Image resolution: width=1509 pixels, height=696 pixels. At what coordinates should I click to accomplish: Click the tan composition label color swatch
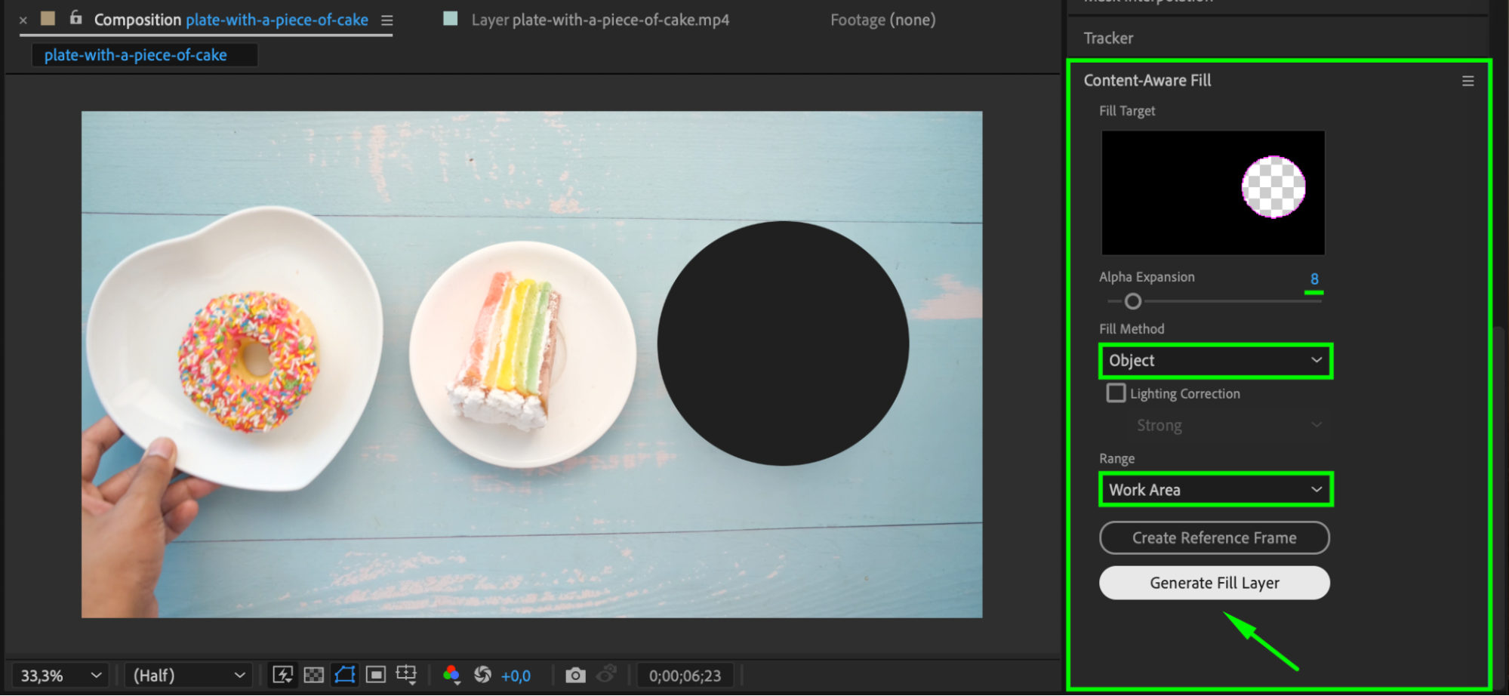point(48,18)
